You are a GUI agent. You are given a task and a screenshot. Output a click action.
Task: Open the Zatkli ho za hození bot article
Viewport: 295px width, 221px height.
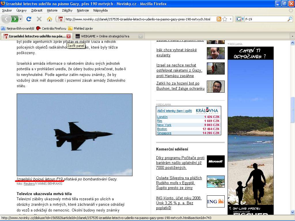point(180,86)
